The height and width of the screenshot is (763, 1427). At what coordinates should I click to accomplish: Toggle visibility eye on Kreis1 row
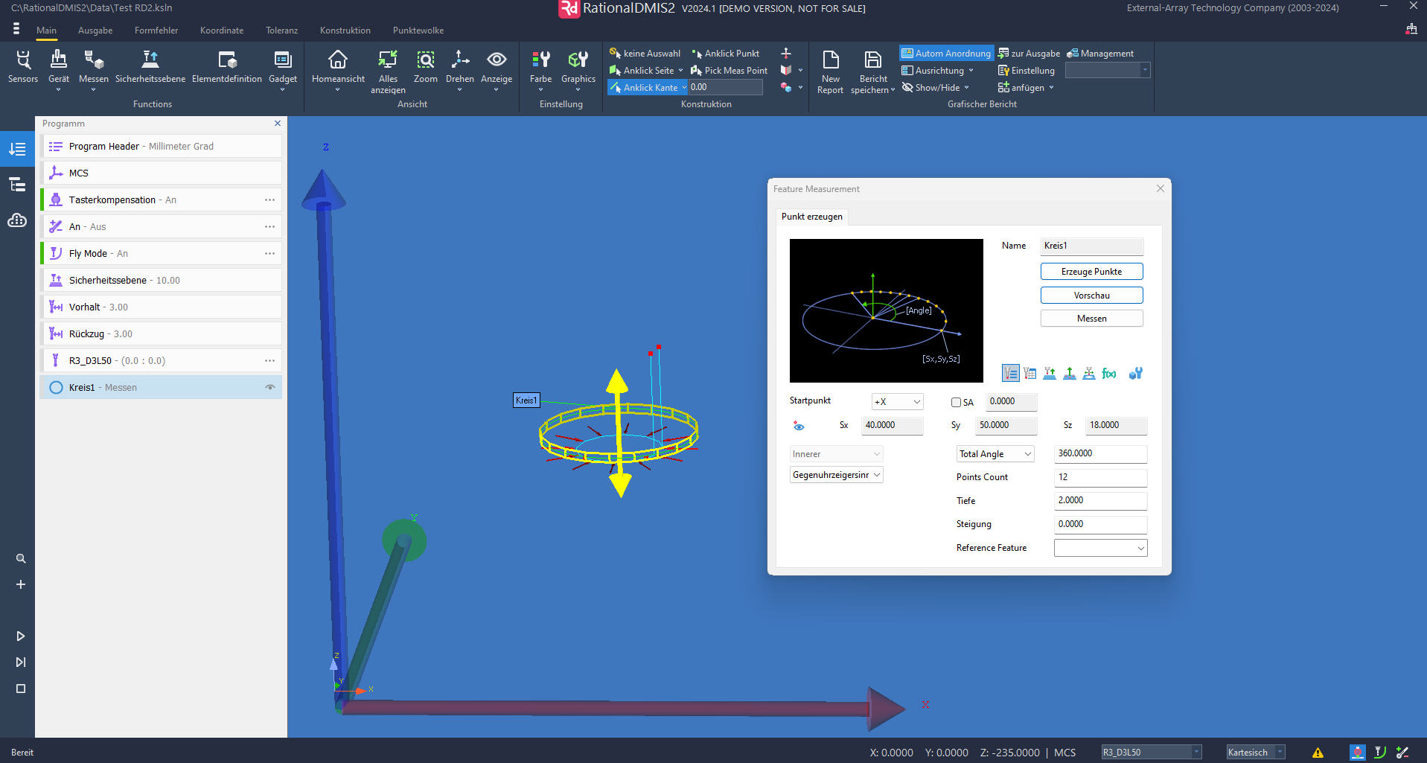270,387
